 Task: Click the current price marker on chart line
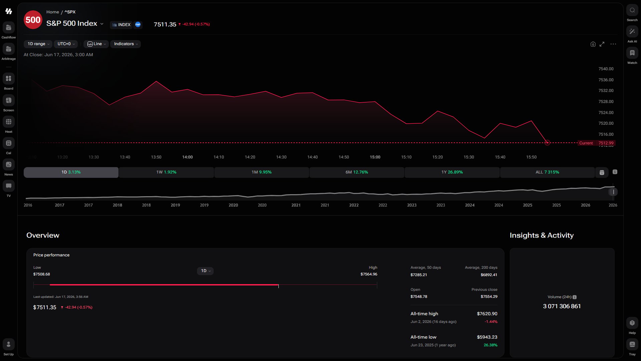pos(547,143)
